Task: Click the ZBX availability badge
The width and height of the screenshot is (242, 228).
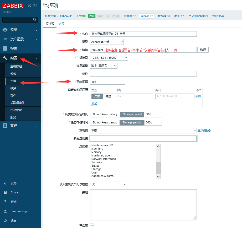Action: pyautogui.click(x=92, y=16)
